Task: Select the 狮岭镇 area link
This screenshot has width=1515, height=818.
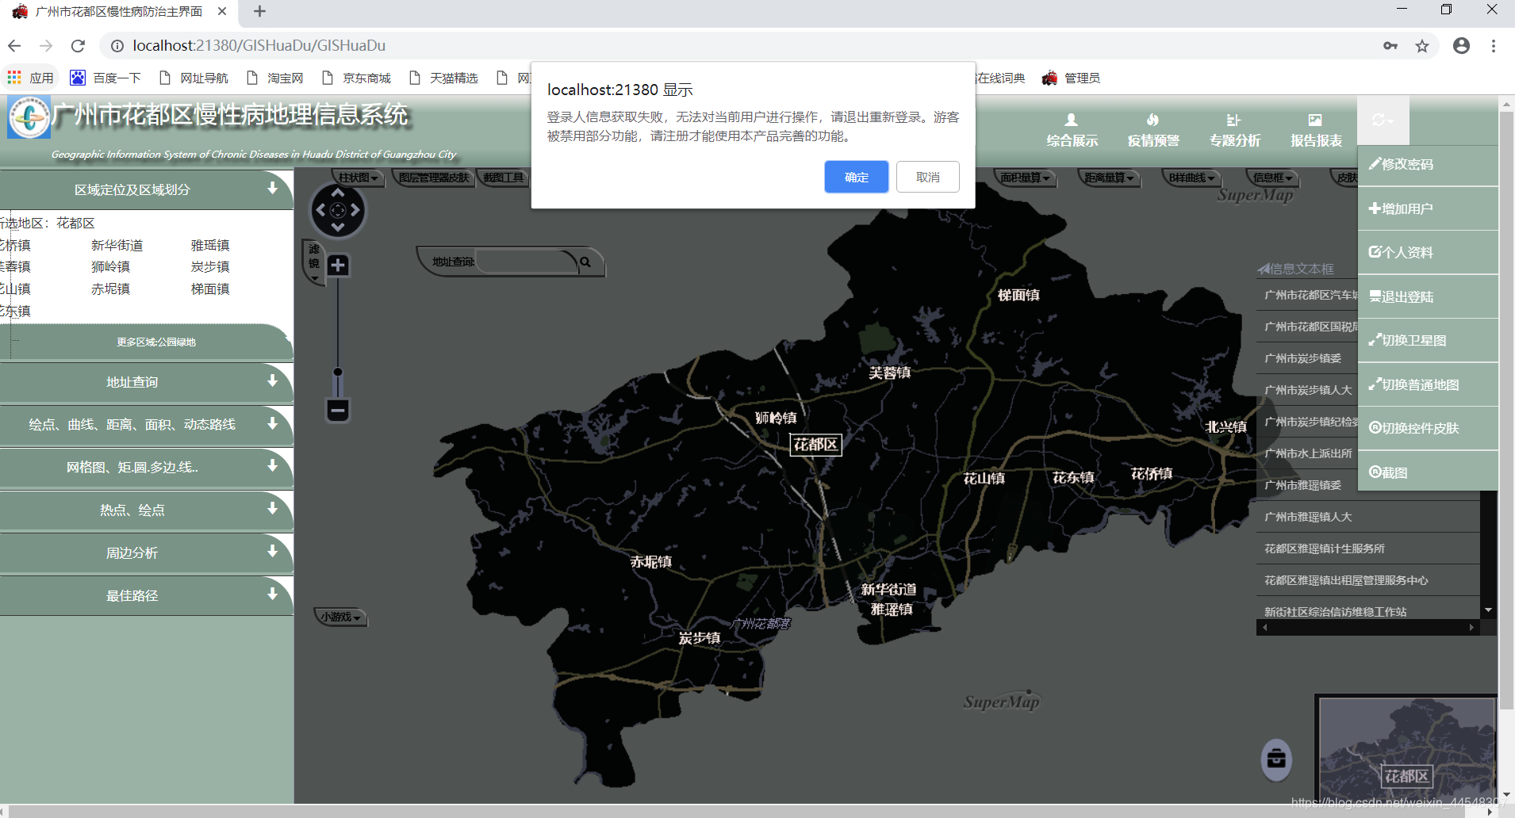Action: (x=111, y=267)
